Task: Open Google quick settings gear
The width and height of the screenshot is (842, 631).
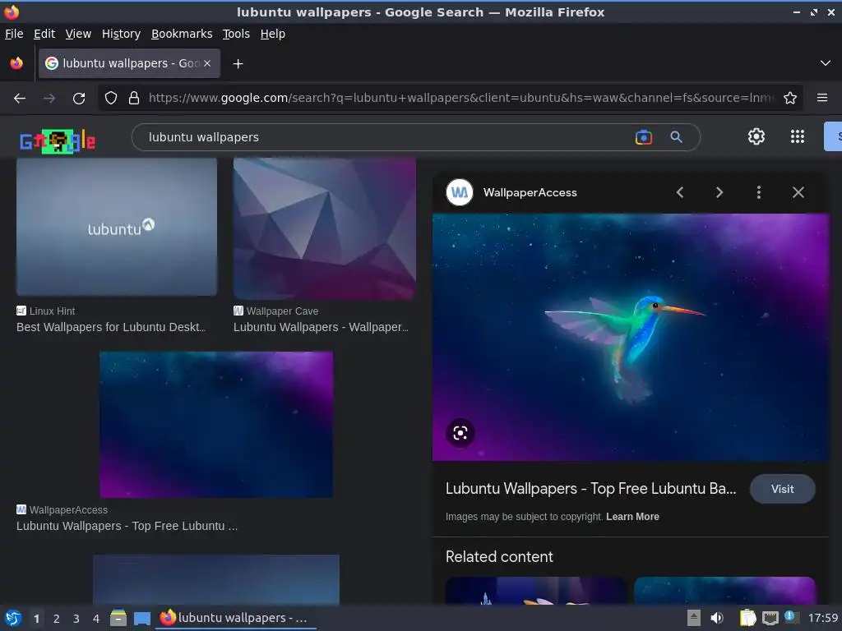Action: 756,137
